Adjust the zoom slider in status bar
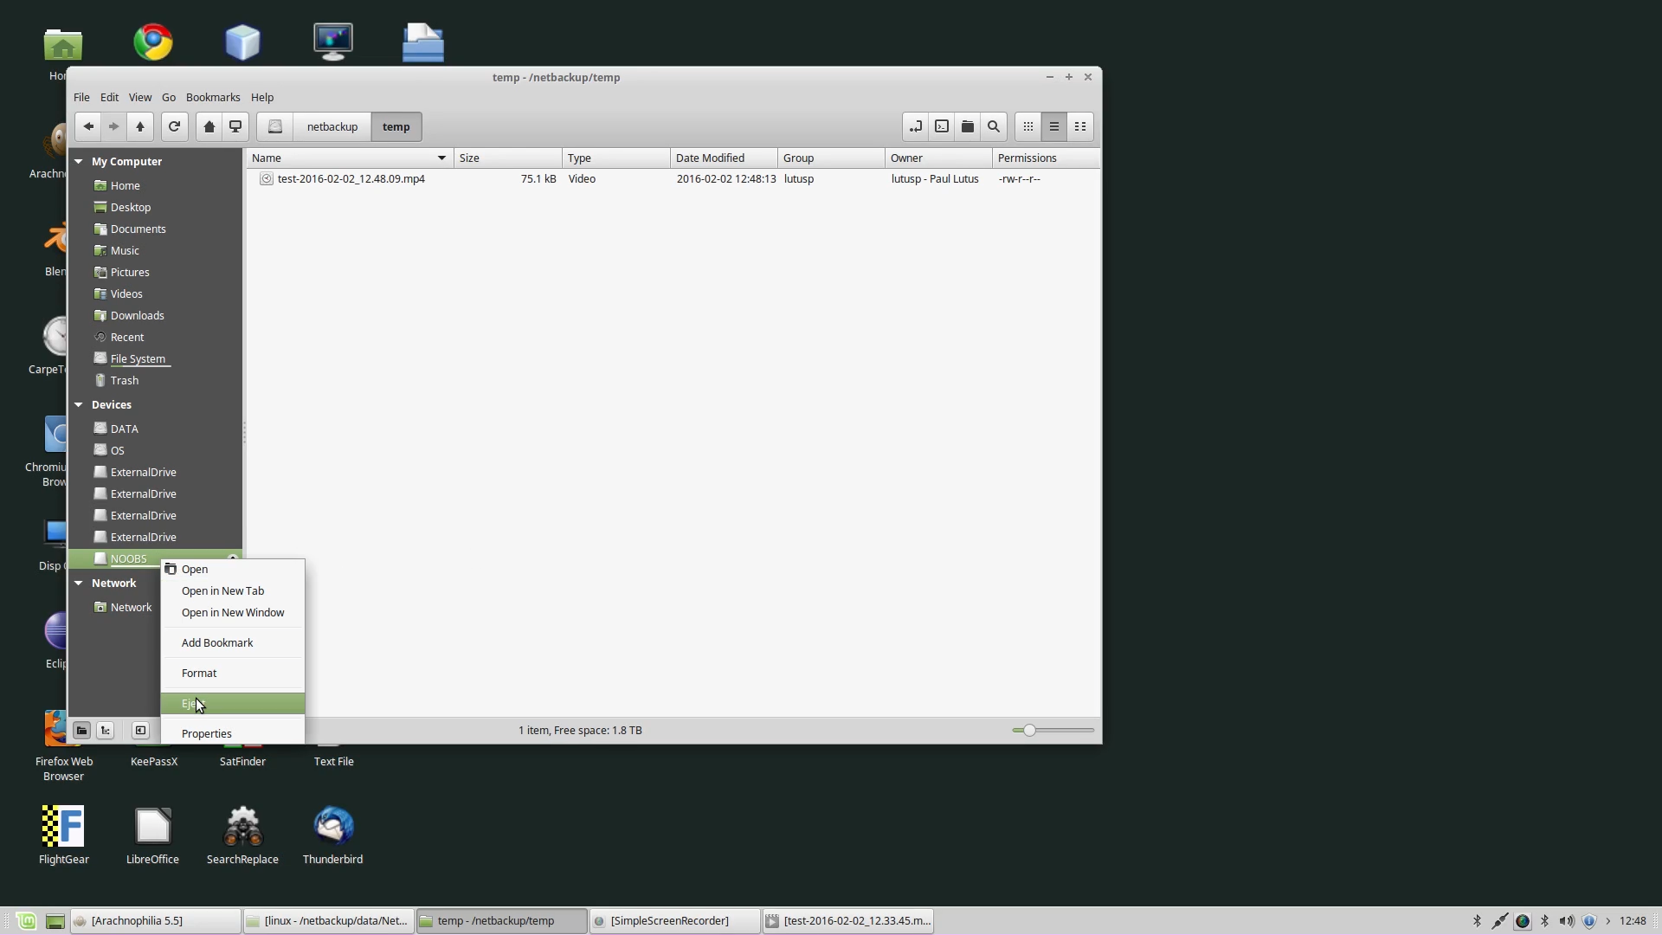This screenshot has width=1662, height=935. 1029,731
